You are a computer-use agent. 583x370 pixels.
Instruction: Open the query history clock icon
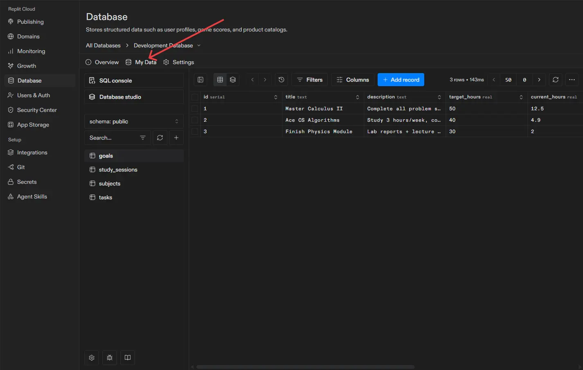[x=281, y=80]
